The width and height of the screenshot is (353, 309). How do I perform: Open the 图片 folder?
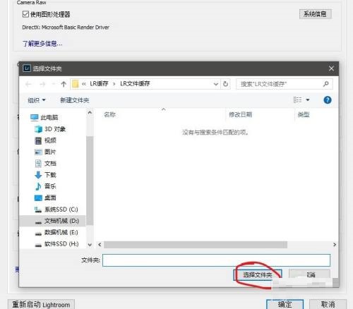[45, 152]
